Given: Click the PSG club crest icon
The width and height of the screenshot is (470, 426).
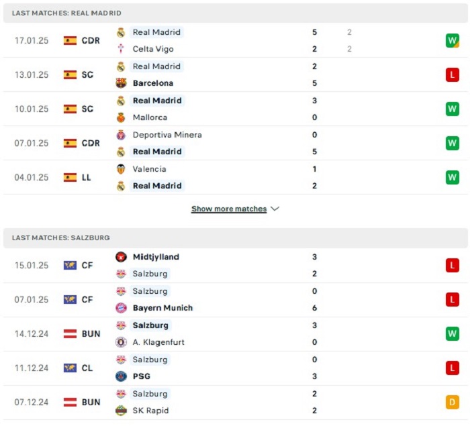Looking at the screenshot, I should pos(121,376).
